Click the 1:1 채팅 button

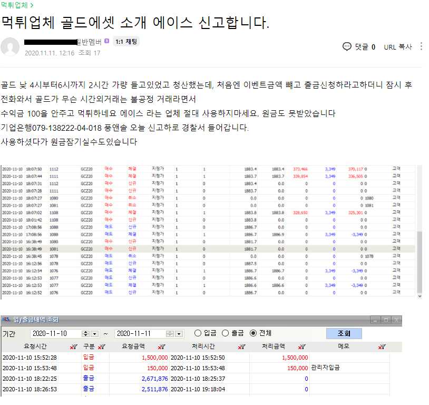tap(126, 41)
